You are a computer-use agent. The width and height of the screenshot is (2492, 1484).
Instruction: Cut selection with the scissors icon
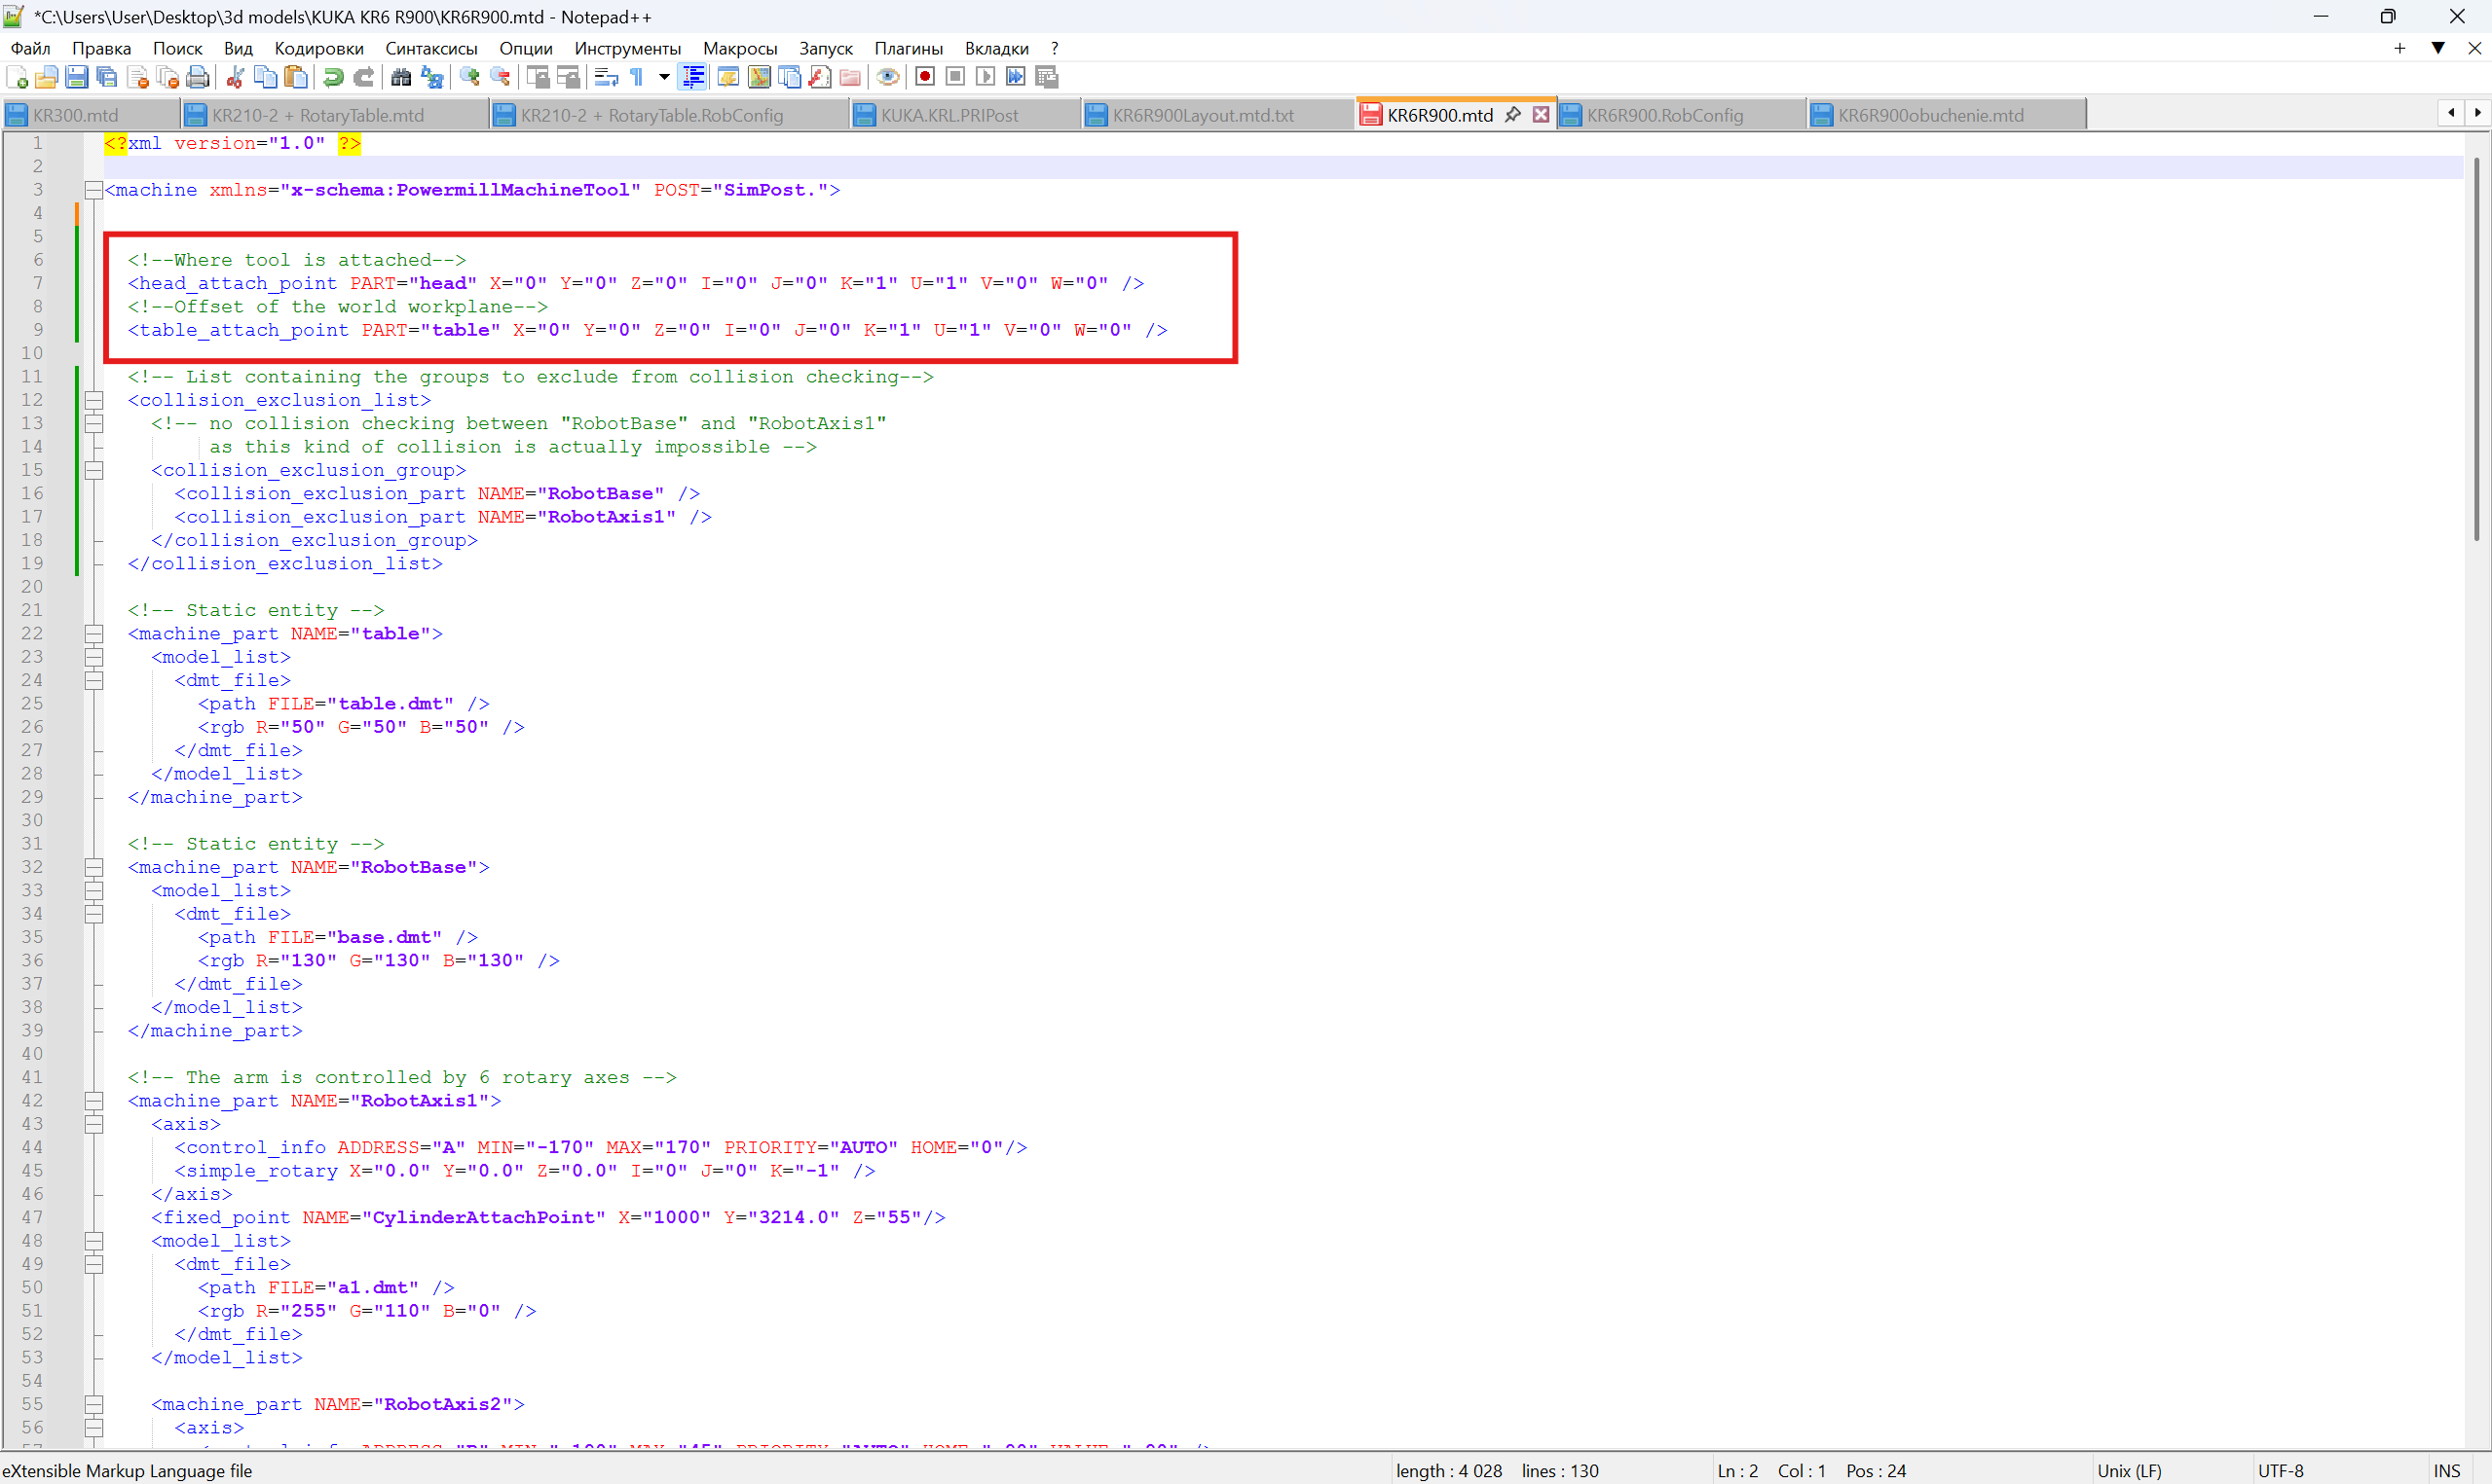click(x=236, y=77)
